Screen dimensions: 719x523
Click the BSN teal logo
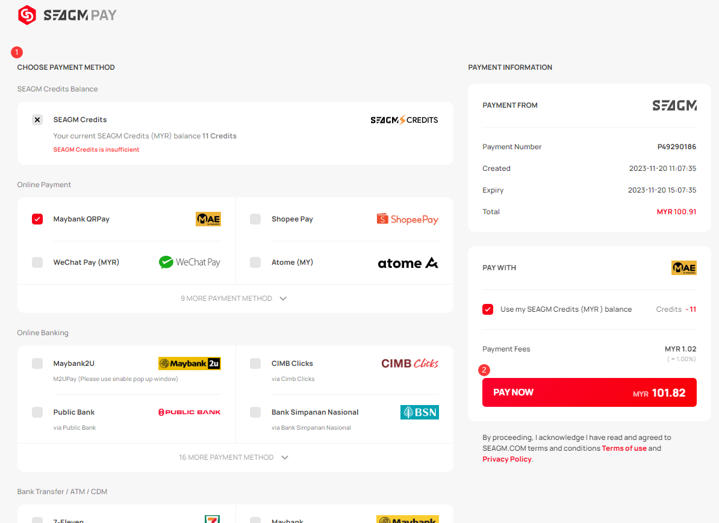(420, 412)
